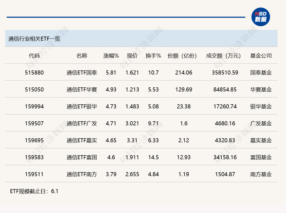
Task: Click the 基金公司 column header
Action: pos(261,56)
